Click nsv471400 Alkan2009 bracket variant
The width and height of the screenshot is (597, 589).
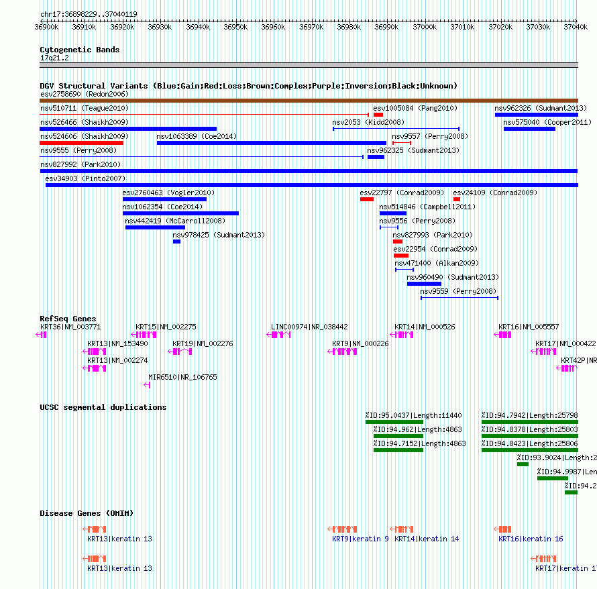[x=404, y=270]
